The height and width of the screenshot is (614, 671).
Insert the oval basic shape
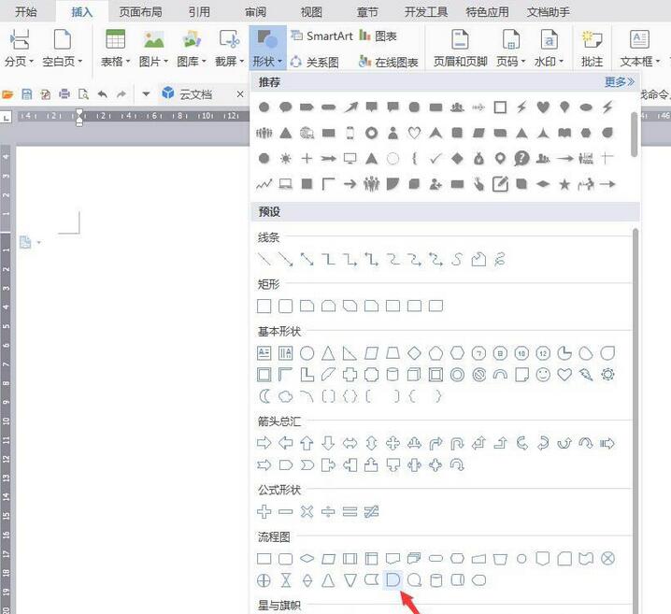[x=307, y=353]
